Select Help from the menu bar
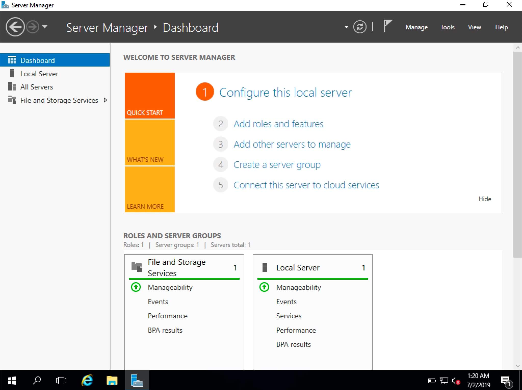This screenshot has width=522, height=390. coord(501,27)
